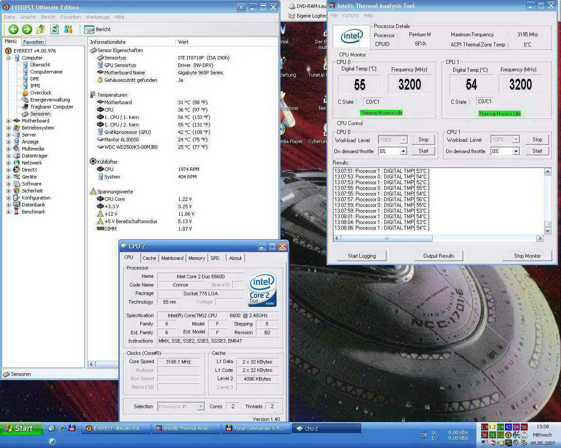Click the Up arrow icon in EVEREST toolbar

point(41,29)
